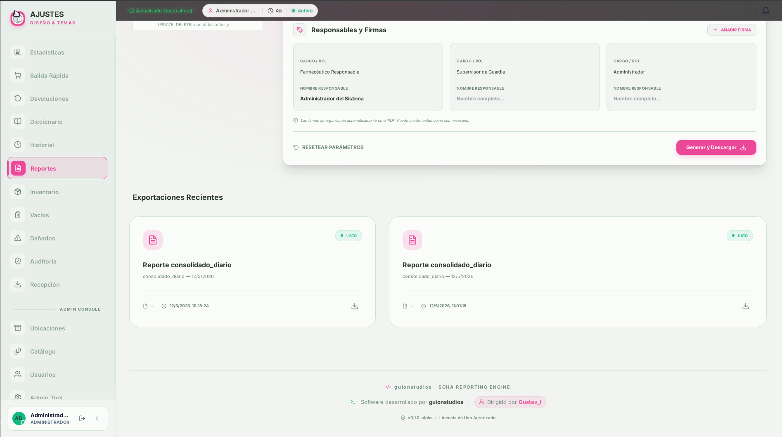Click Nombre completo field for Supervisor de Guardia

click(524, 99)
